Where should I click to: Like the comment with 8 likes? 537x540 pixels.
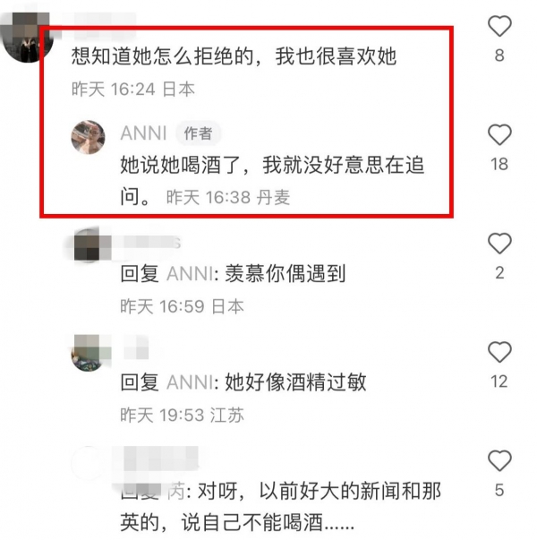499,26
